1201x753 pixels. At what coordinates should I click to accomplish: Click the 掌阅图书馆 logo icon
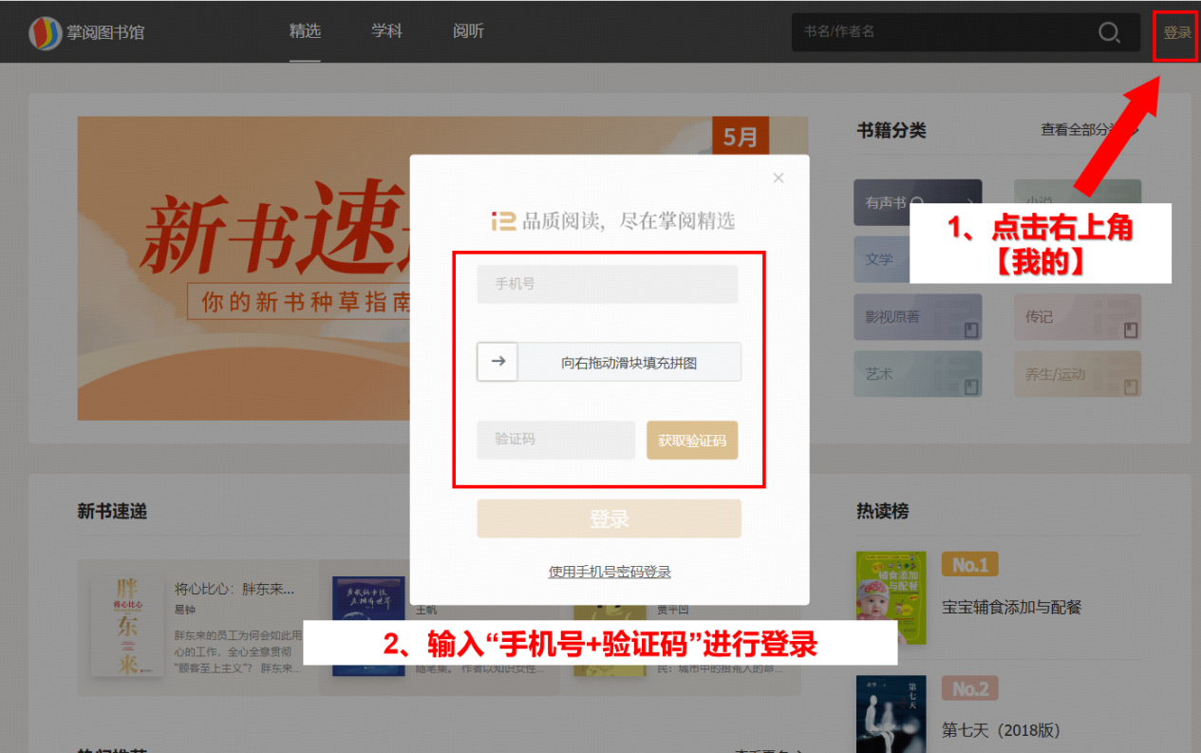point(45,32)
